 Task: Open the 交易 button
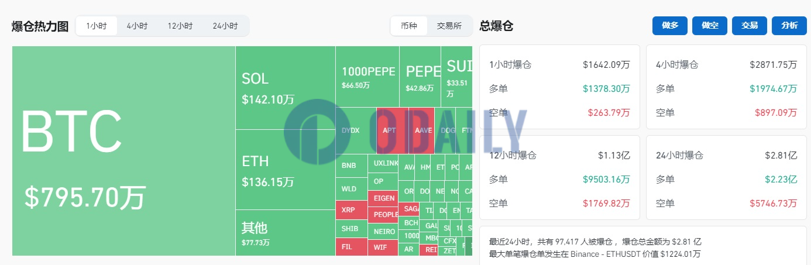click(750, 26)
